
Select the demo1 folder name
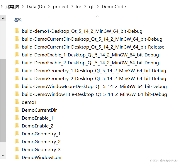29,102
